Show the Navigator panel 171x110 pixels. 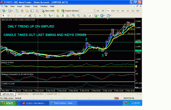point(27,11)
